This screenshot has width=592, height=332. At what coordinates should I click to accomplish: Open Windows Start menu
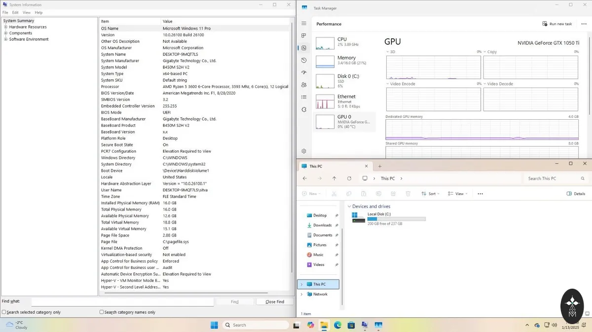tap(214, 325)
